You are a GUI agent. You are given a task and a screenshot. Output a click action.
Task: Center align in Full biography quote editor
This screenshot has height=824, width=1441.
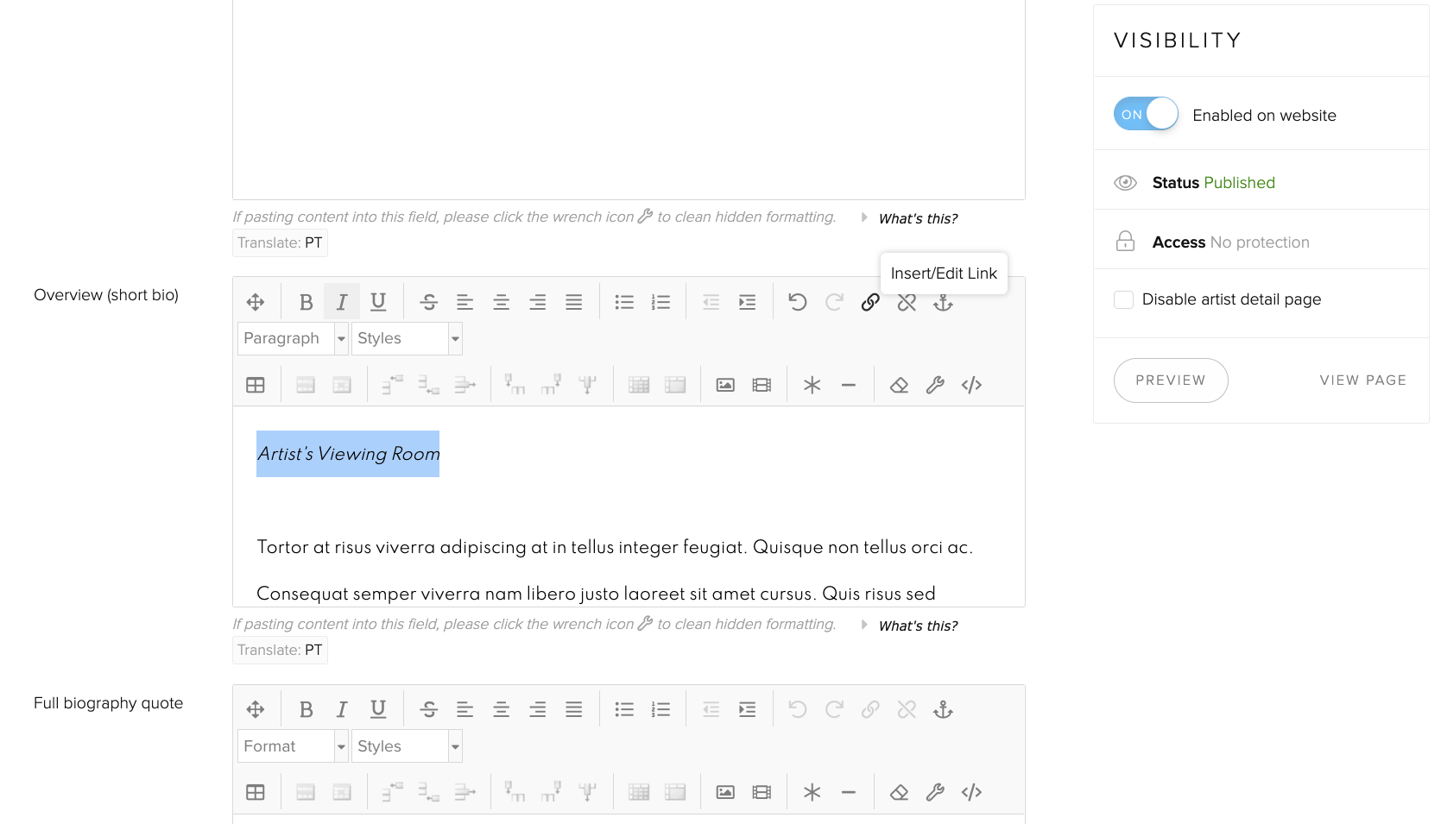coord(502,709)
